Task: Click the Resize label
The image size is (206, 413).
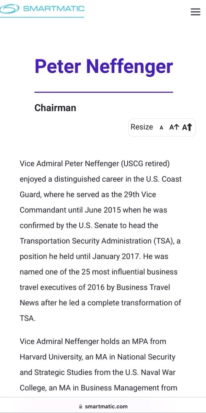Action: [x=142, y=127]
